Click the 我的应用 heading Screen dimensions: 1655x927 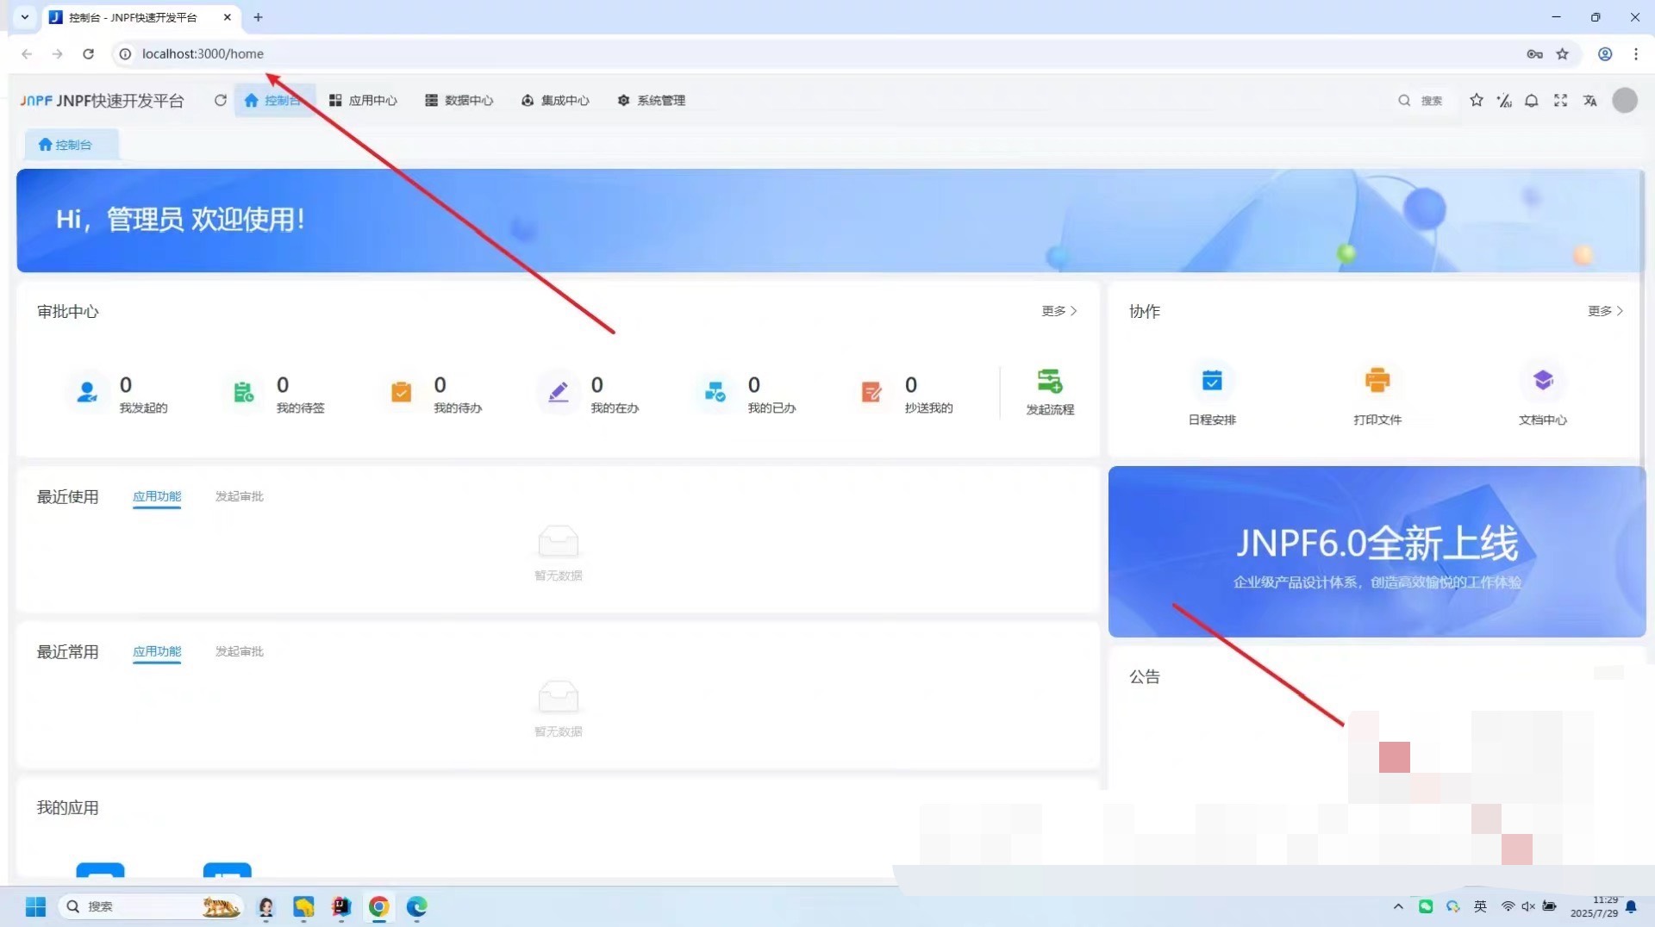(x=68, y=808)
